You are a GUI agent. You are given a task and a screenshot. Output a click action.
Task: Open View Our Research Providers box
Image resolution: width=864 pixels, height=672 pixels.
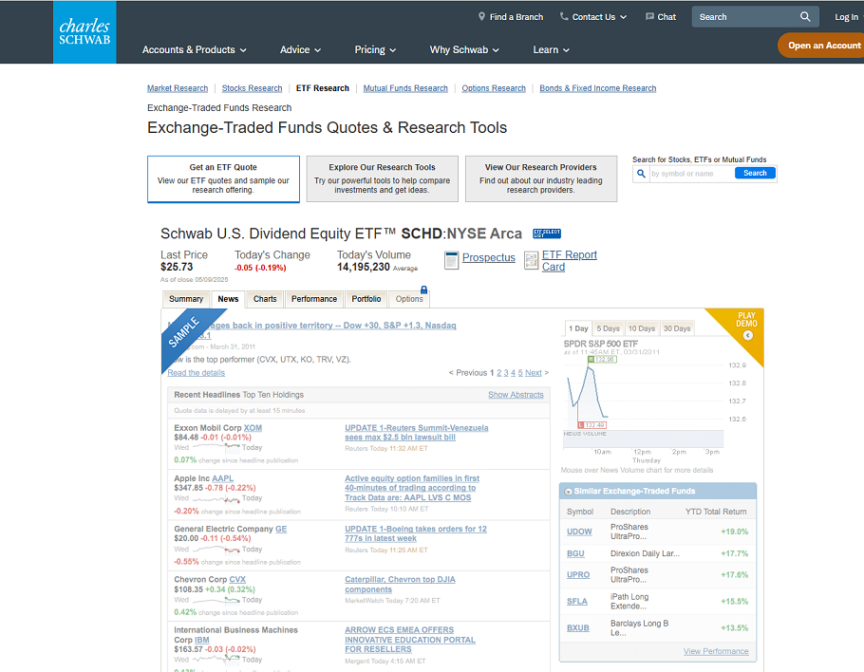540,179
